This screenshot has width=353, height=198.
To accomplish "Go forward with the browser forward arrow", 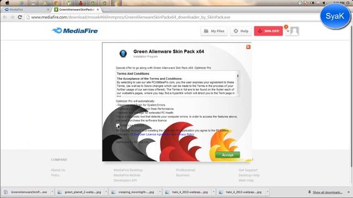I will tap(12, 17).
